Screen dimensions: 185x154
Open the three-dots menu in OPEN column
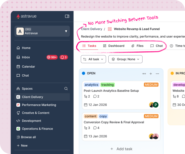158,74
